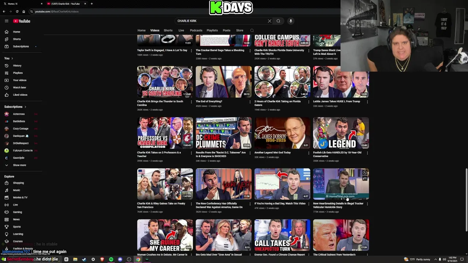Expand the You section
Viewport: 468px width, 263px height.
[x=9, y=58]
